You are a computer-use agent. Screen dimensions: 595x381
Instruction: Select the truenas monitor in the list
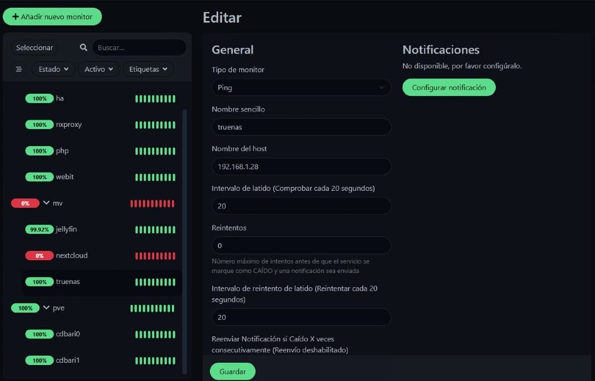click(102, 282)
